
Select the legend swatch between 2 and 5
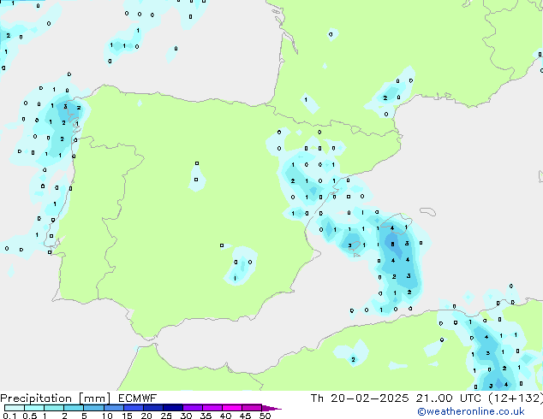(x=74, y=408)
